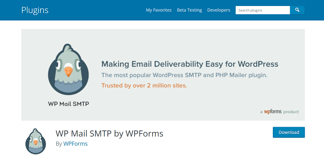The image size is (324, 165).
Task: Click the large pigeon logo in banner
Action: click(x=68, y=69)
